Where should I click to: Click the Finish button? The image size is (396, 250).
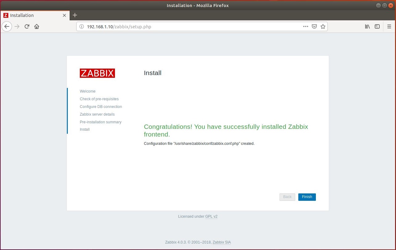pyautogui.click(x=307, y=197)
